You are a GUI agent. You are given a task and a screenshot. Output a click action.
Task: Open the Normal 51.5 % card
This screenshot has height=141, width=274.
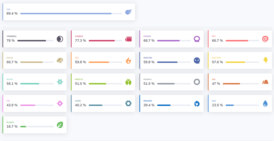[x=172, y=82]
